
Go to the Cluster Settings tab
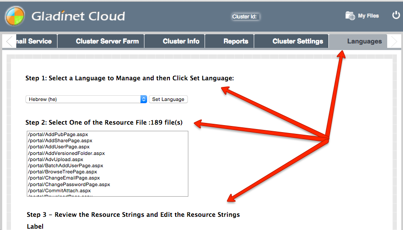pos(291,41)
